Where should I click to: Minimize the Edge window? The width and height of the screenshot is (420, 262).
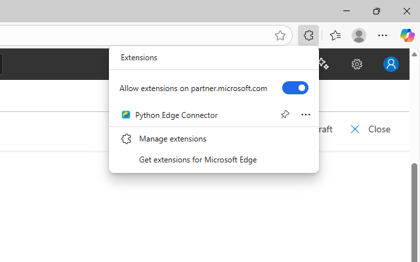[x=346, y=11]
